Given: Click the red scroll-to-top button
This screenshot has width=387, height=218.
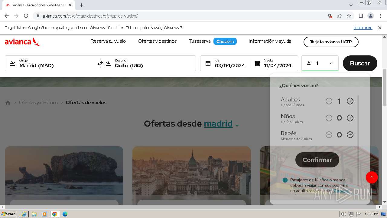Looking at the screenshot, I should click(372, 177).
